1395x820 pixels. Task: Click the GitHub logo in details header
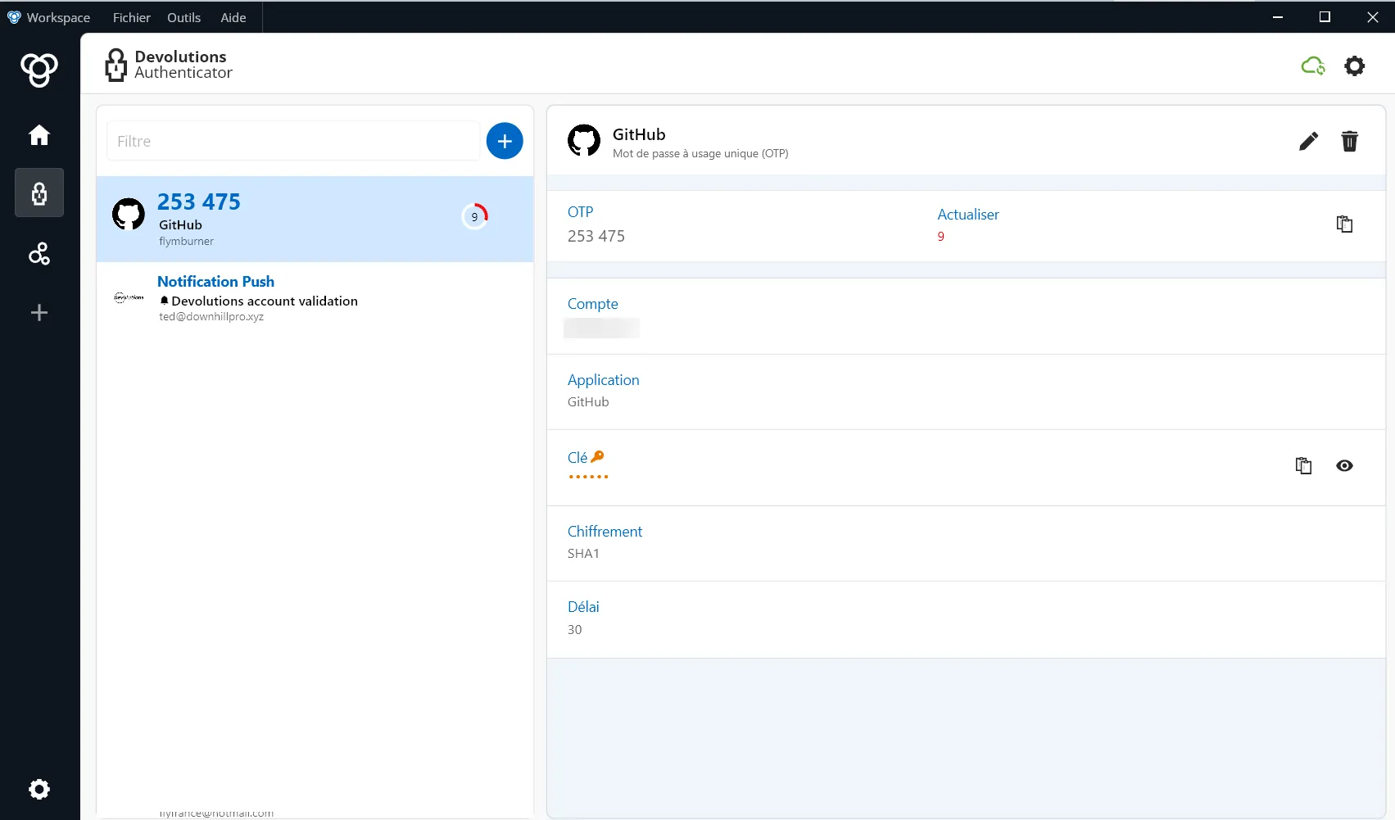tap(584, 141)
